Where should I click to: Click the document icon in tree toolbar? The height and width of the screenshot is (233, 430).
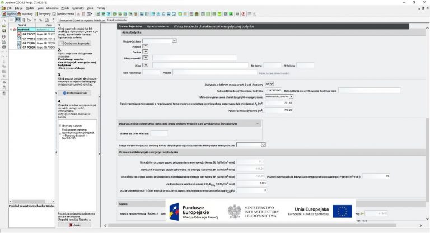[47, 20]
